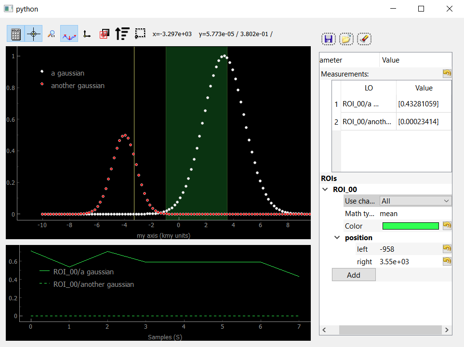Click the scroll-left arrow of horizontal scrollbar
Image resolution: width=464 pixels, height=347 pixels.
324,330
